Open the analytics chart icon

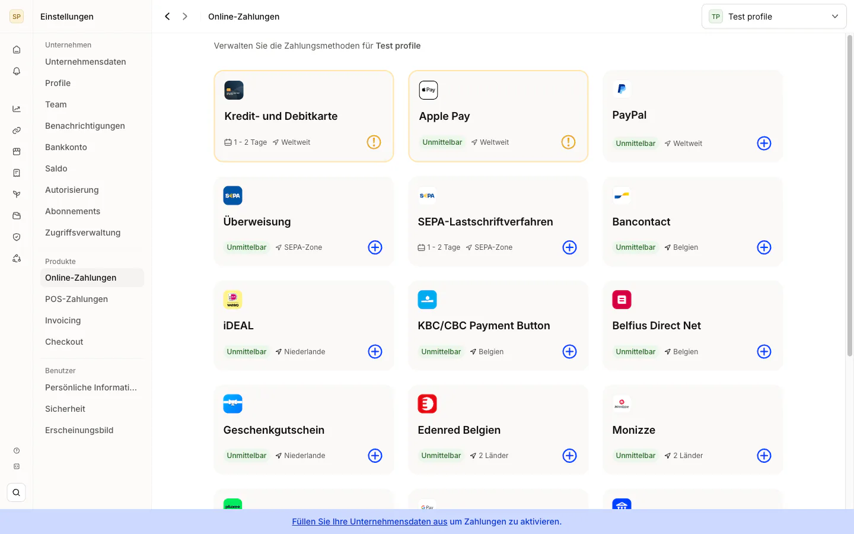tap(17, 109)
